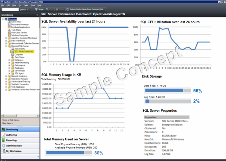
Task: Switch to the Administration workspace button
Action: 20,145
